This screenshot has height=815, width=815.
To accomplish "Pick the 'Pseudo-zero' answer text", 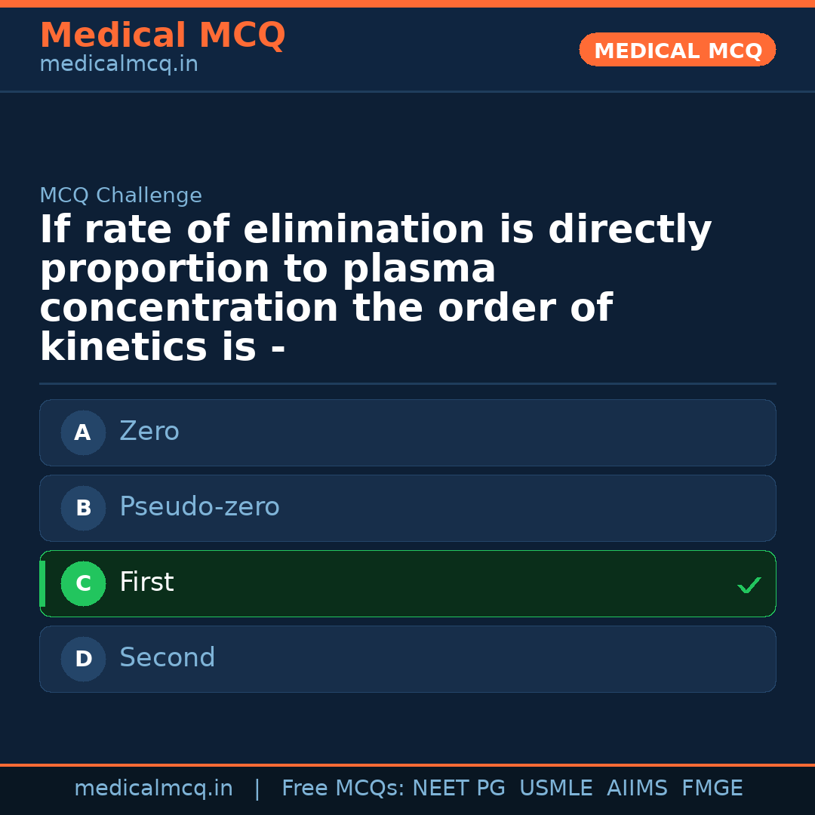I will 199,507.
